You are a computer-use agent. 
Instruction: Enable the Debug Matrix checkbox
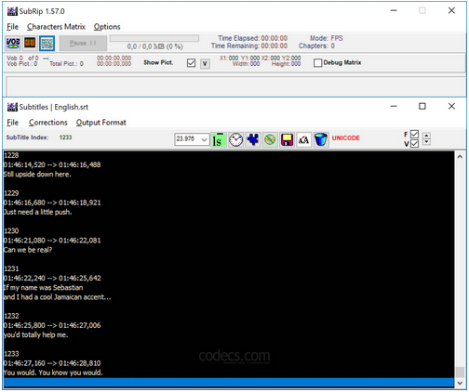coord(317,63)
